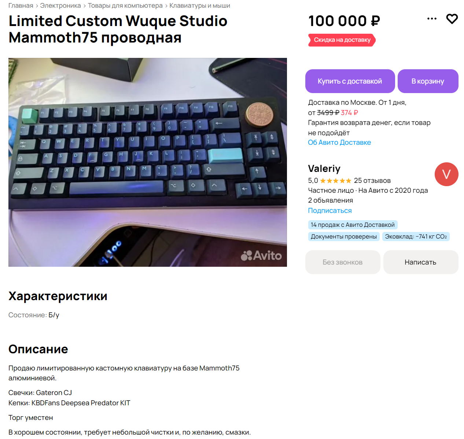Open 'Об Авито Доставке' link
464x439 pixels.
tap(339, 143)
